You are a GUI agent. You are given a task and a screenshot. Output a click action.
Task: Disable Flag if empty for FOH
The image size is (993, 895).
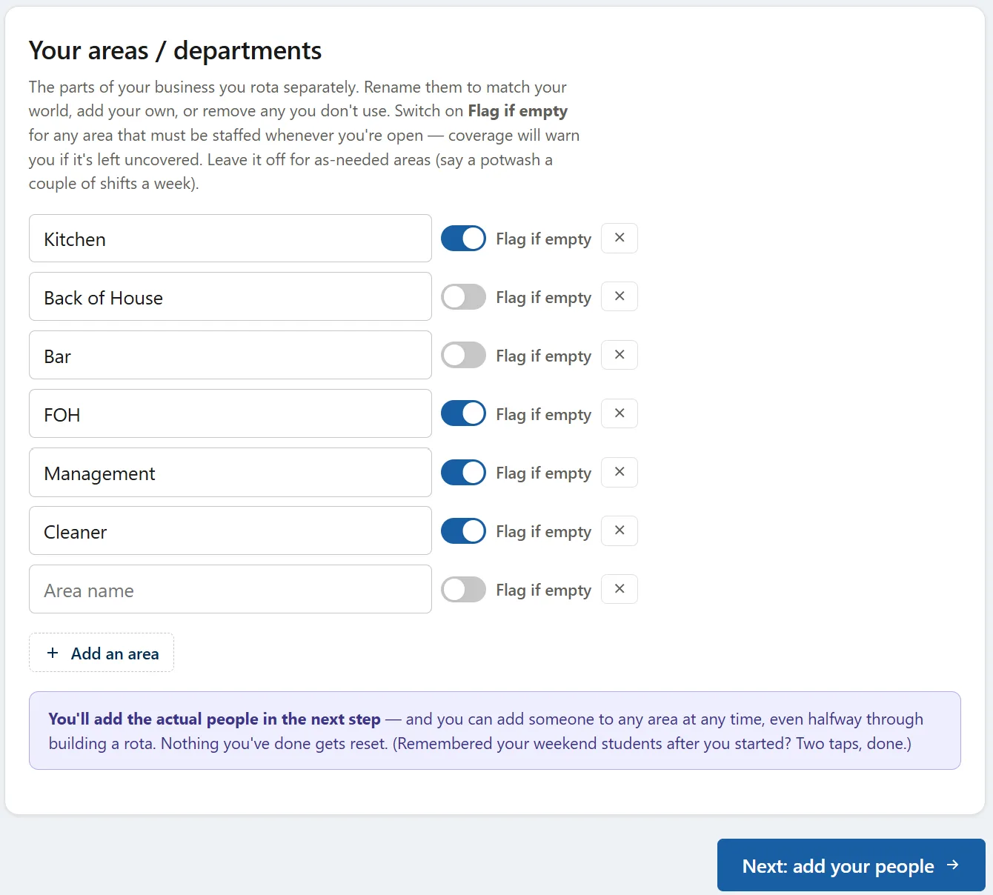tap(464, 414)
